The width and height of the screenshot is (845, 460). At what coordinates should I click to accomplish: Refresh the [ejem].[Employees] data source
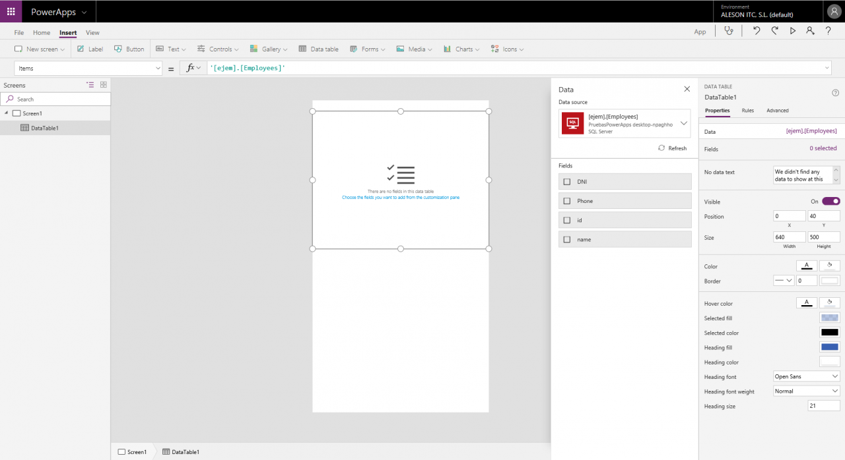click(x=672, y=148)
